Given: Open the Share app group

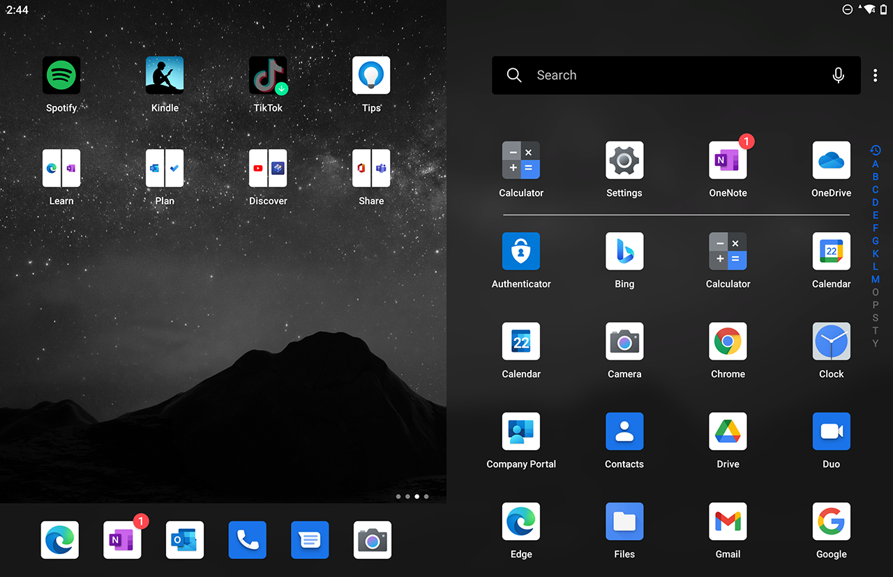Looking at the screenshot, I should 371,168.
